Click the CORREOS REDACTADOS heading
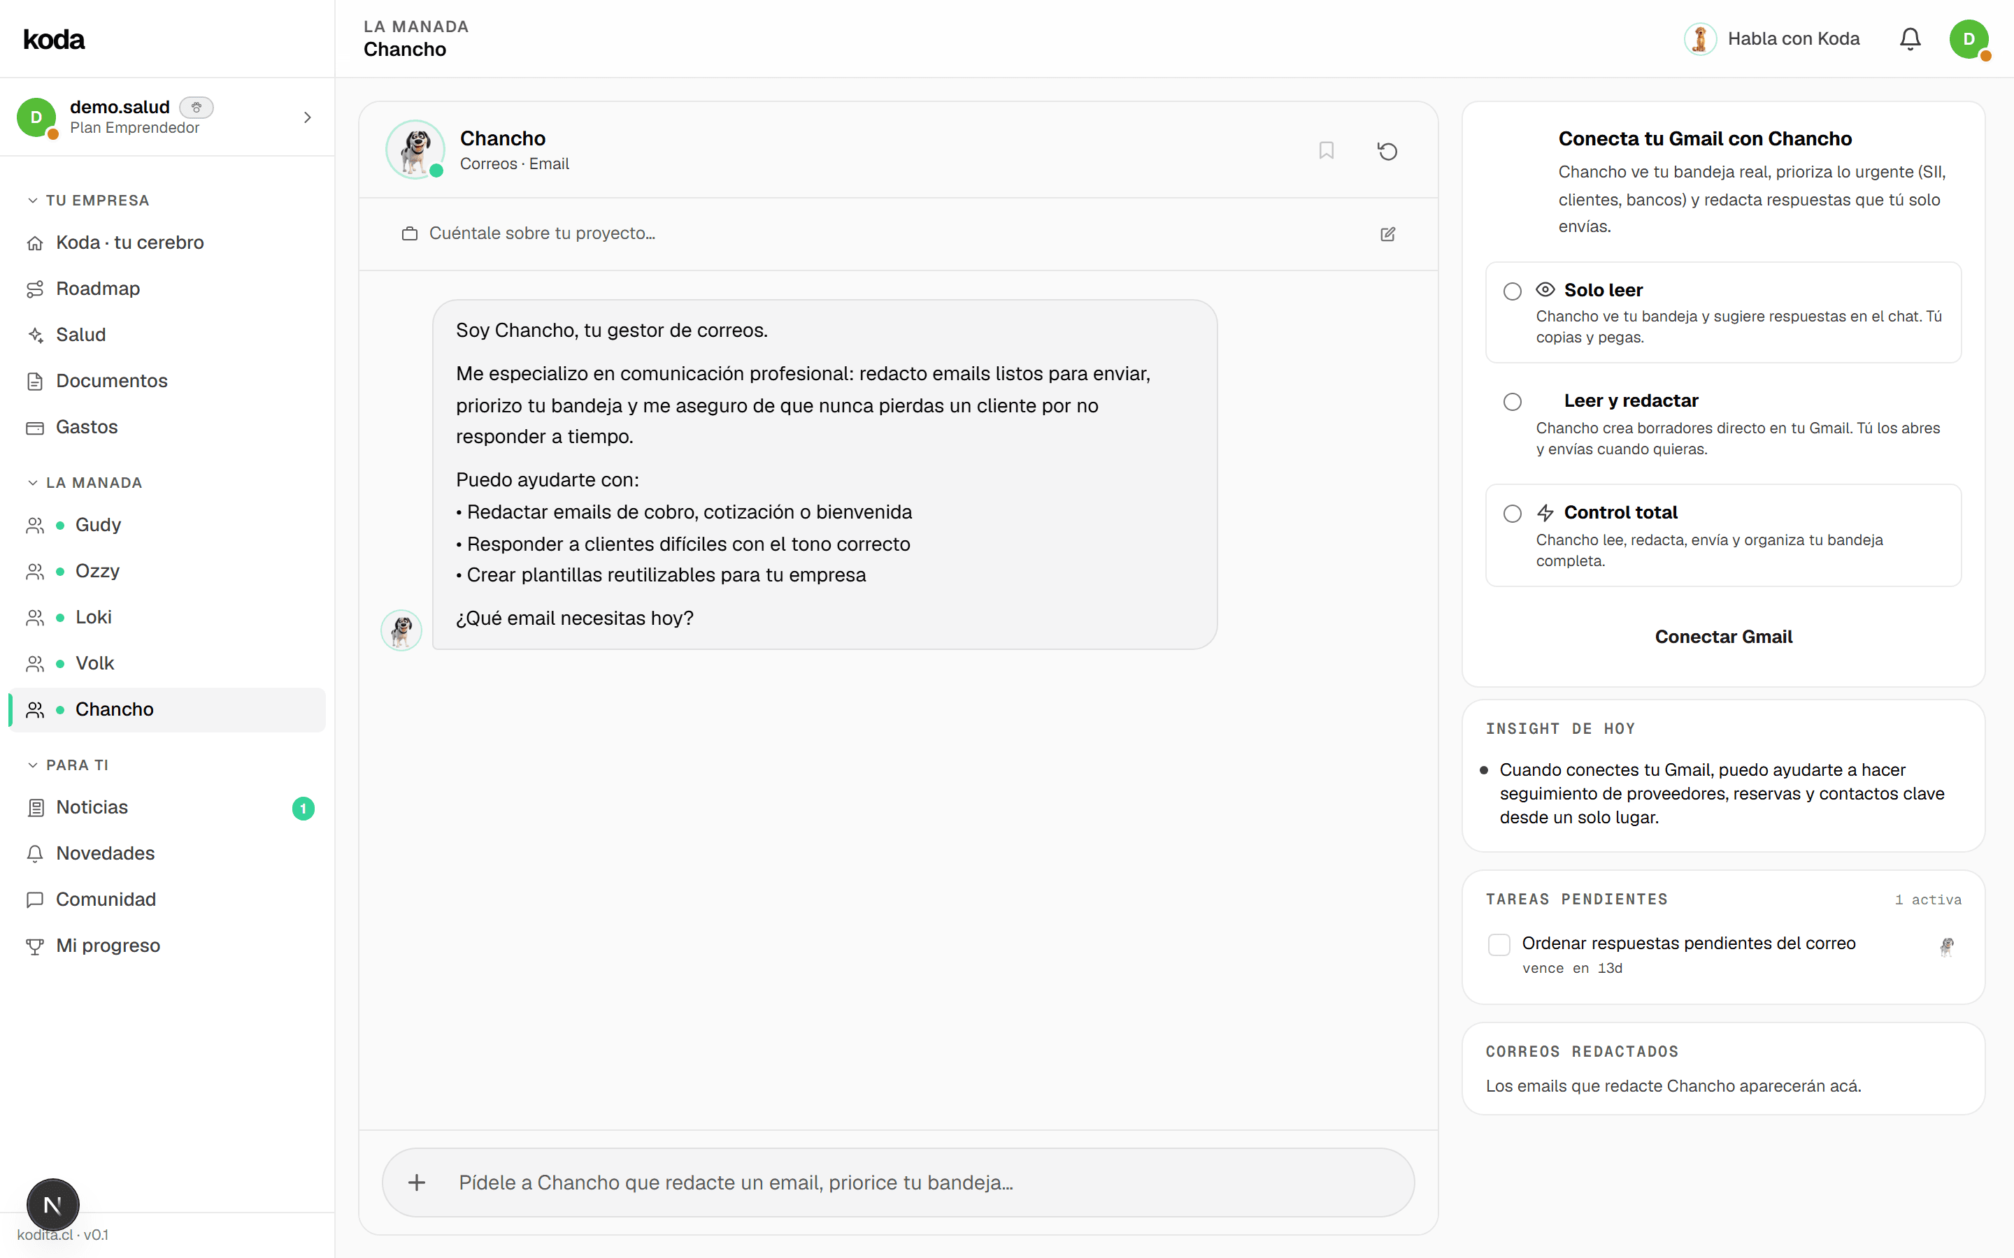 [1582, 1052]
